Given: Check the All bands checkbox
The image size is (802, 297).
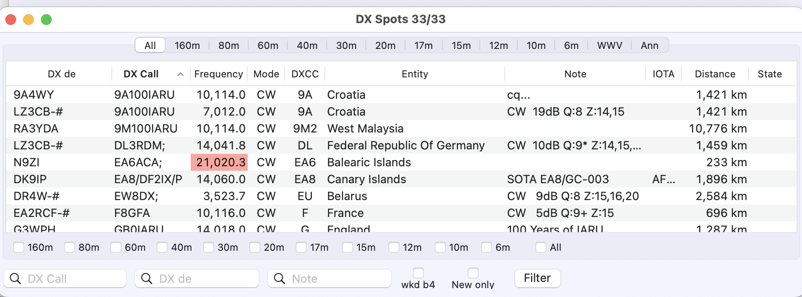Looking at the screenshot, I should [541, 247].
